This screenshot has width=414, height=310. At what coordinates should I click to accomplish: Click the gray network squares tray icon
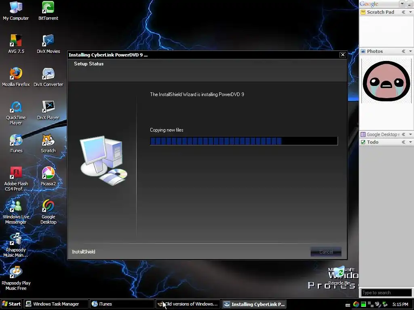pyautogui.click(x=370, y=304)
